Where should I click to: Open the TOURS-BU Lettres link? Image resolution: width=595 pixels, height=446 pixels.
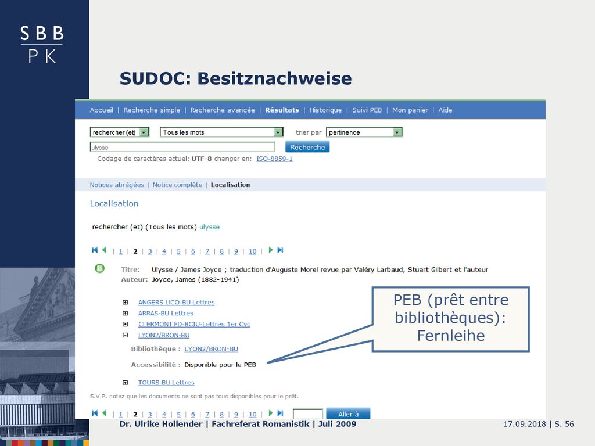coord(166,383)
